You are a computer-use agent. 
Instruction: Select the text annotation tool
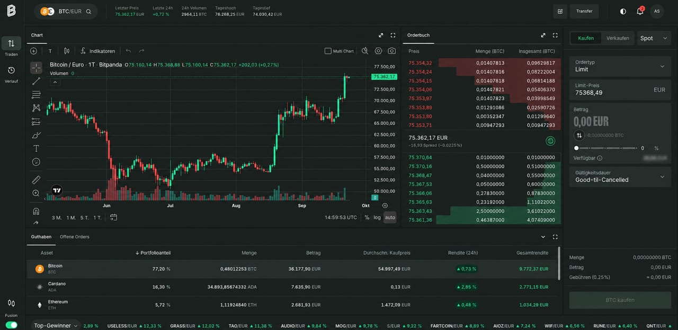[x=36, y=148]
